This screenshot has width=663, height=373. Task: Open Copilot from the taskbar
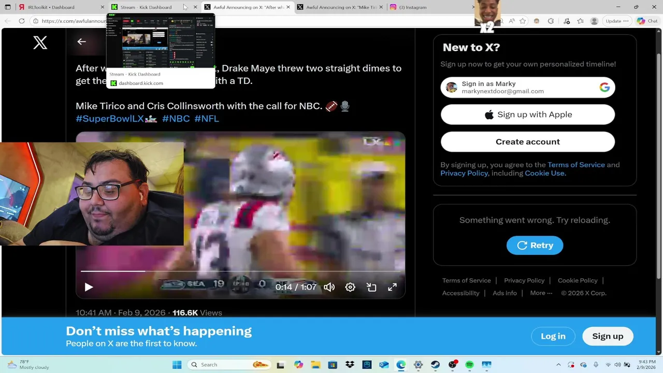298,365
